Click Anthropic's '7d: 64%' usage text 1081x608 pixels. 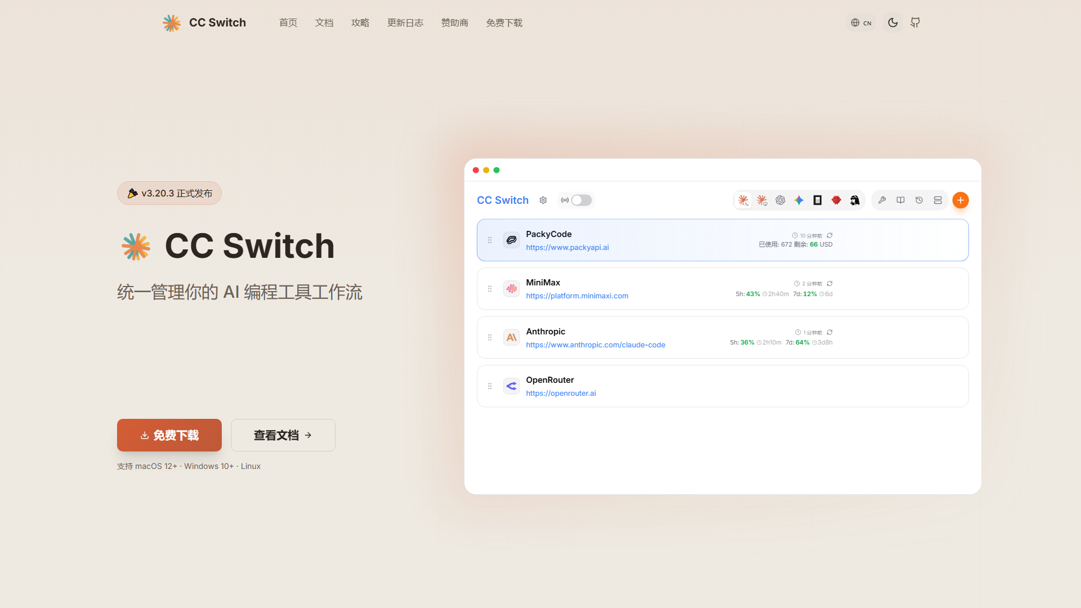coord(798,343)
